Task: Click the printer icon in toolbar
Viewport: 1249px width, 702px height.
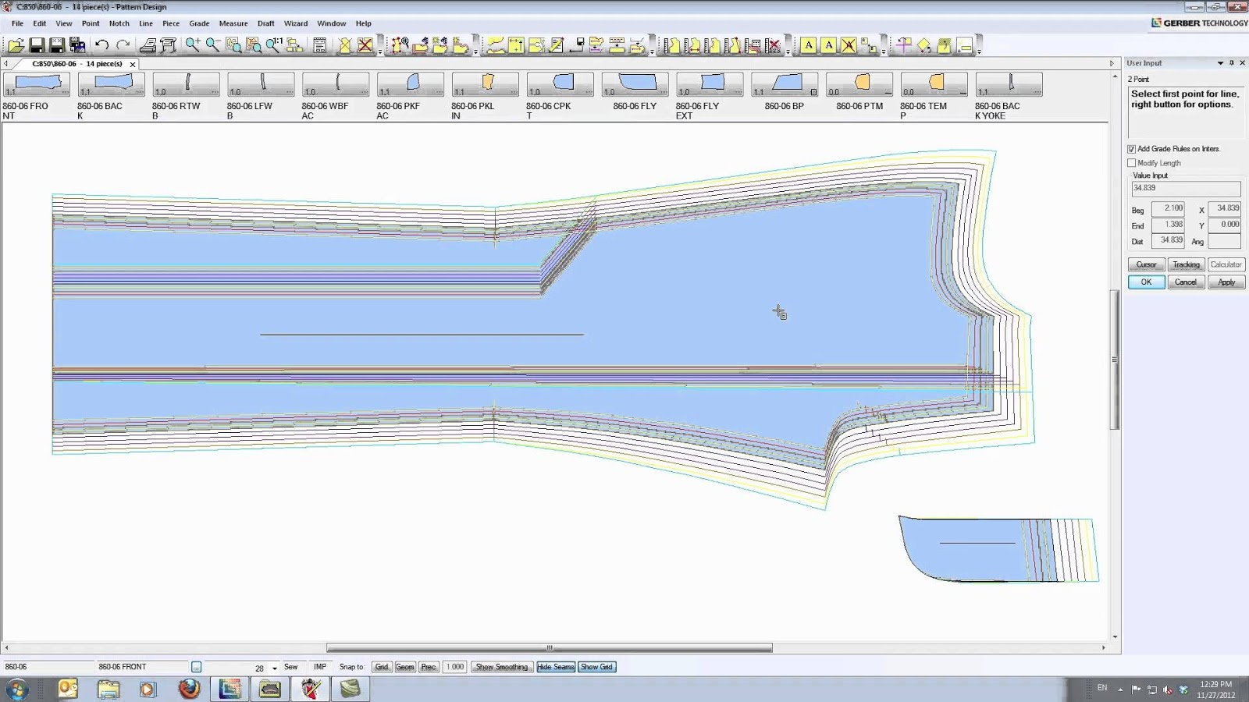Action: coord(148,45)
